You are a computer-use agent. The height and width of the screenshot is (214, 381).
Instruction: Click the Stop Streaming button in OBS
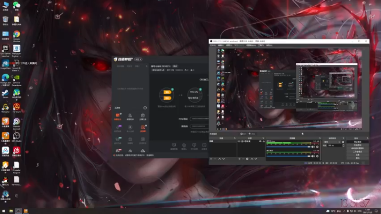358,142
